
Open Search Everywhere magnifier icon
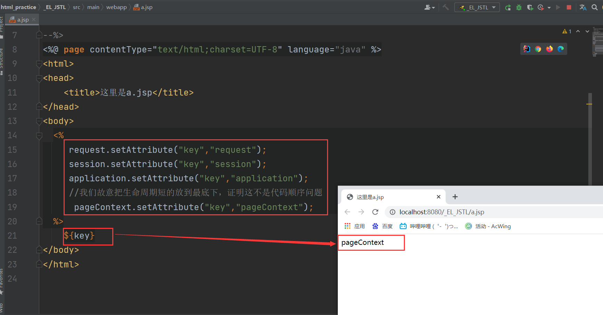[595, 7]
